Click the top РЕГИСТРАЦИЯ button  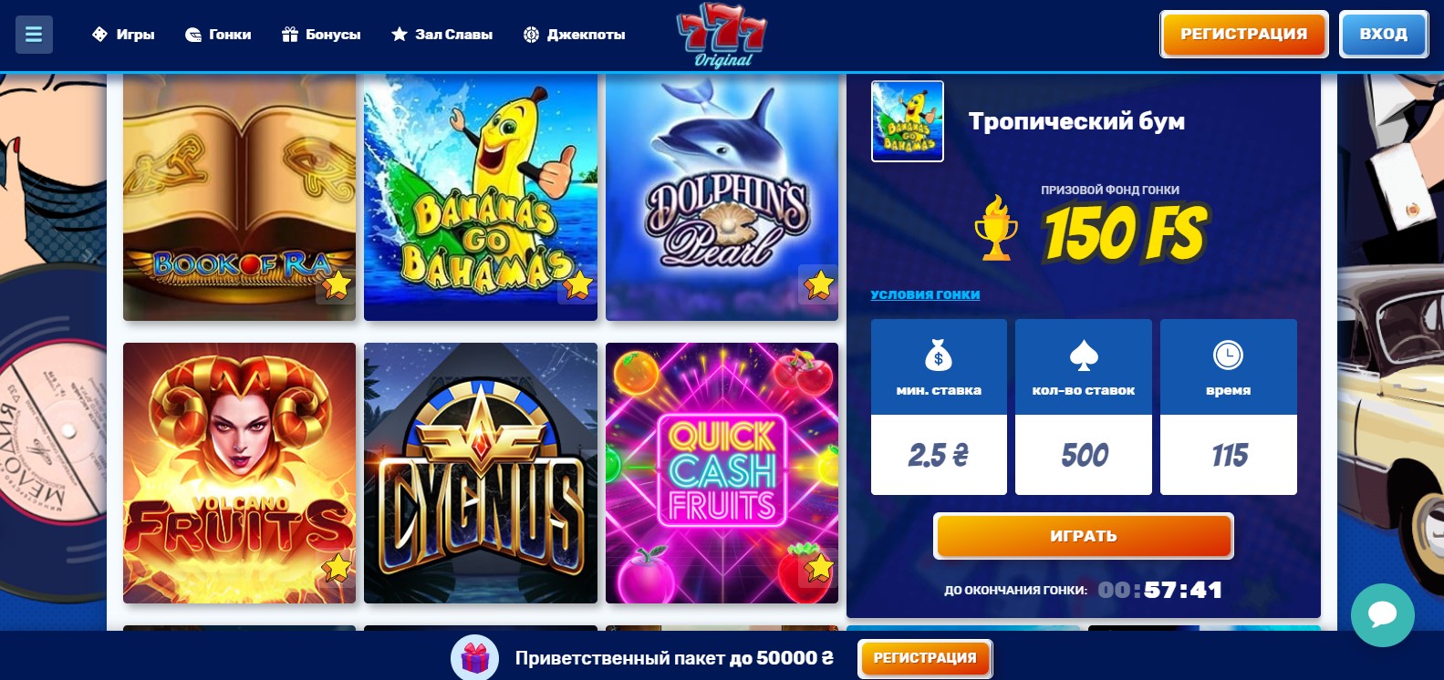point(1243,35)
